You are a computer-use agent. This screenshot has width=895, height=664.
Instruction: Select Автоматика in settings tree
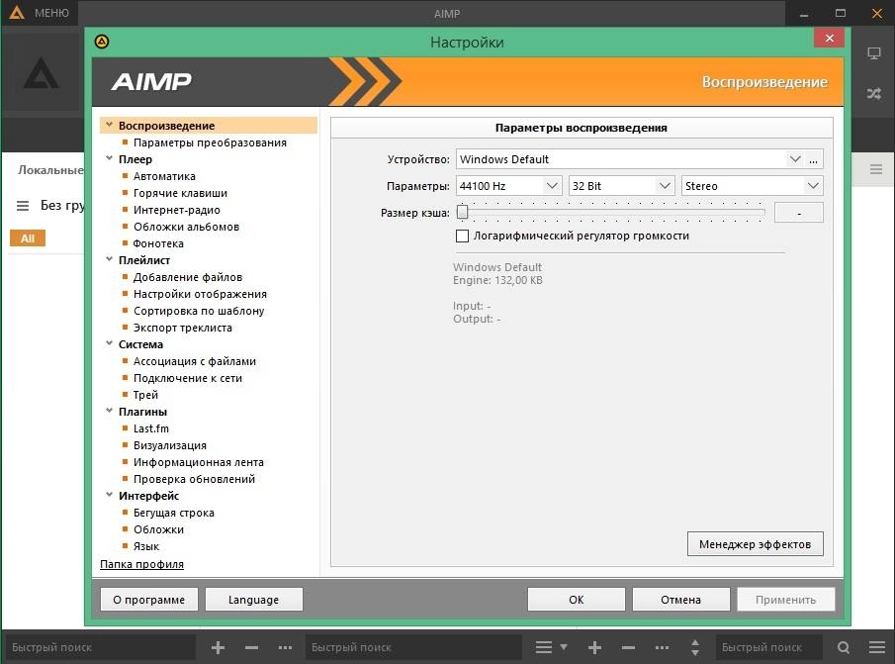(x=164, y=176)
